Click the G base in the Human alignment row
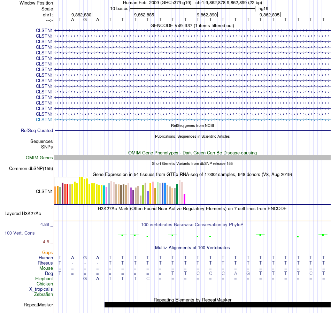The width and height of the screenshot is (331, 313). tap(85, 258)
